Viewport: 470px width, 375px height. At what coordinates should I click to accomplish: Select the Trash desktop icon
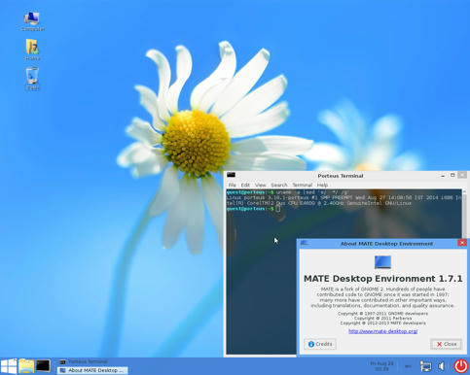coord(32,79)
